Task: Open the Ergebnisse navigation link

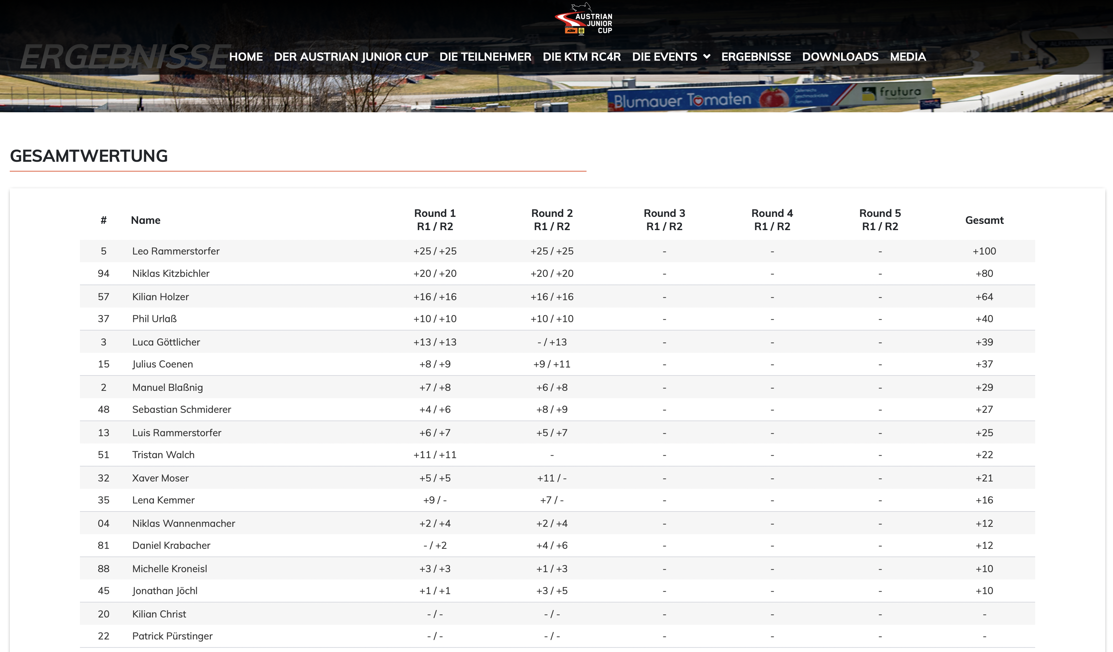Action: pyautogui.click(x=756, y=56)
